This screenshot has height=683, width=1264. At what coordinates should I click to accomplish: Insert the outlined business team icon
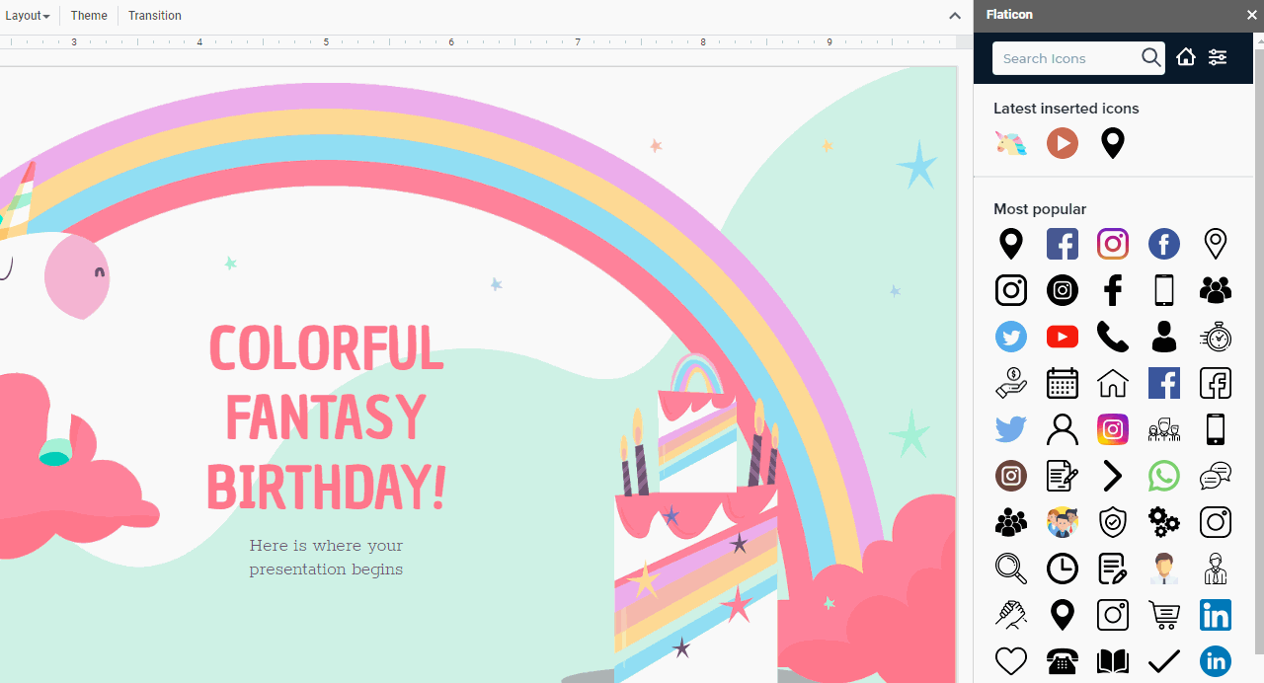1164,429
